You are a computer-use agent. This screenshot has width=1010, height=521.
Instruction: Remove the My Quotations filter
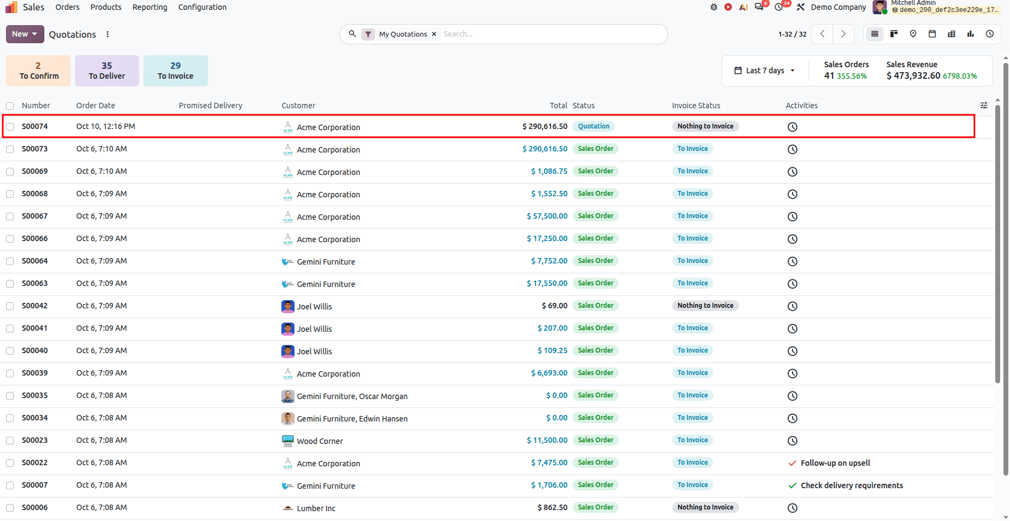pyautogui.click(x=434, y=34)
